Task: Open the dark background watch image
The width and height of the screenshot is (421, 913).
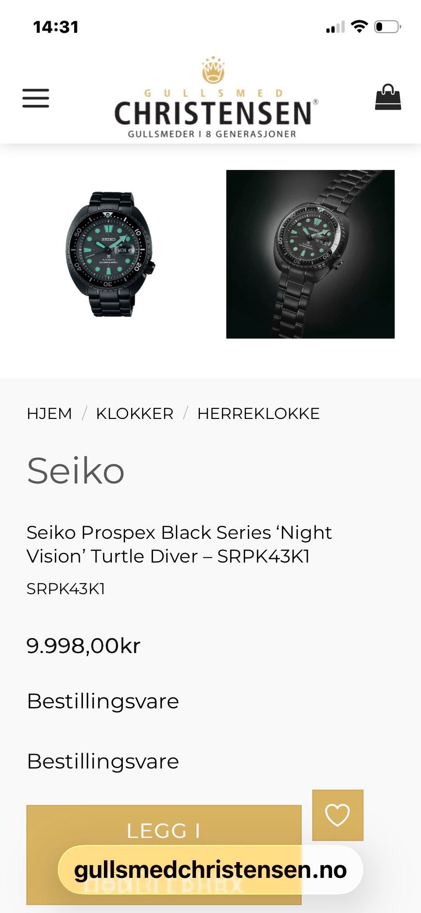Action: [x=310, y=254]
